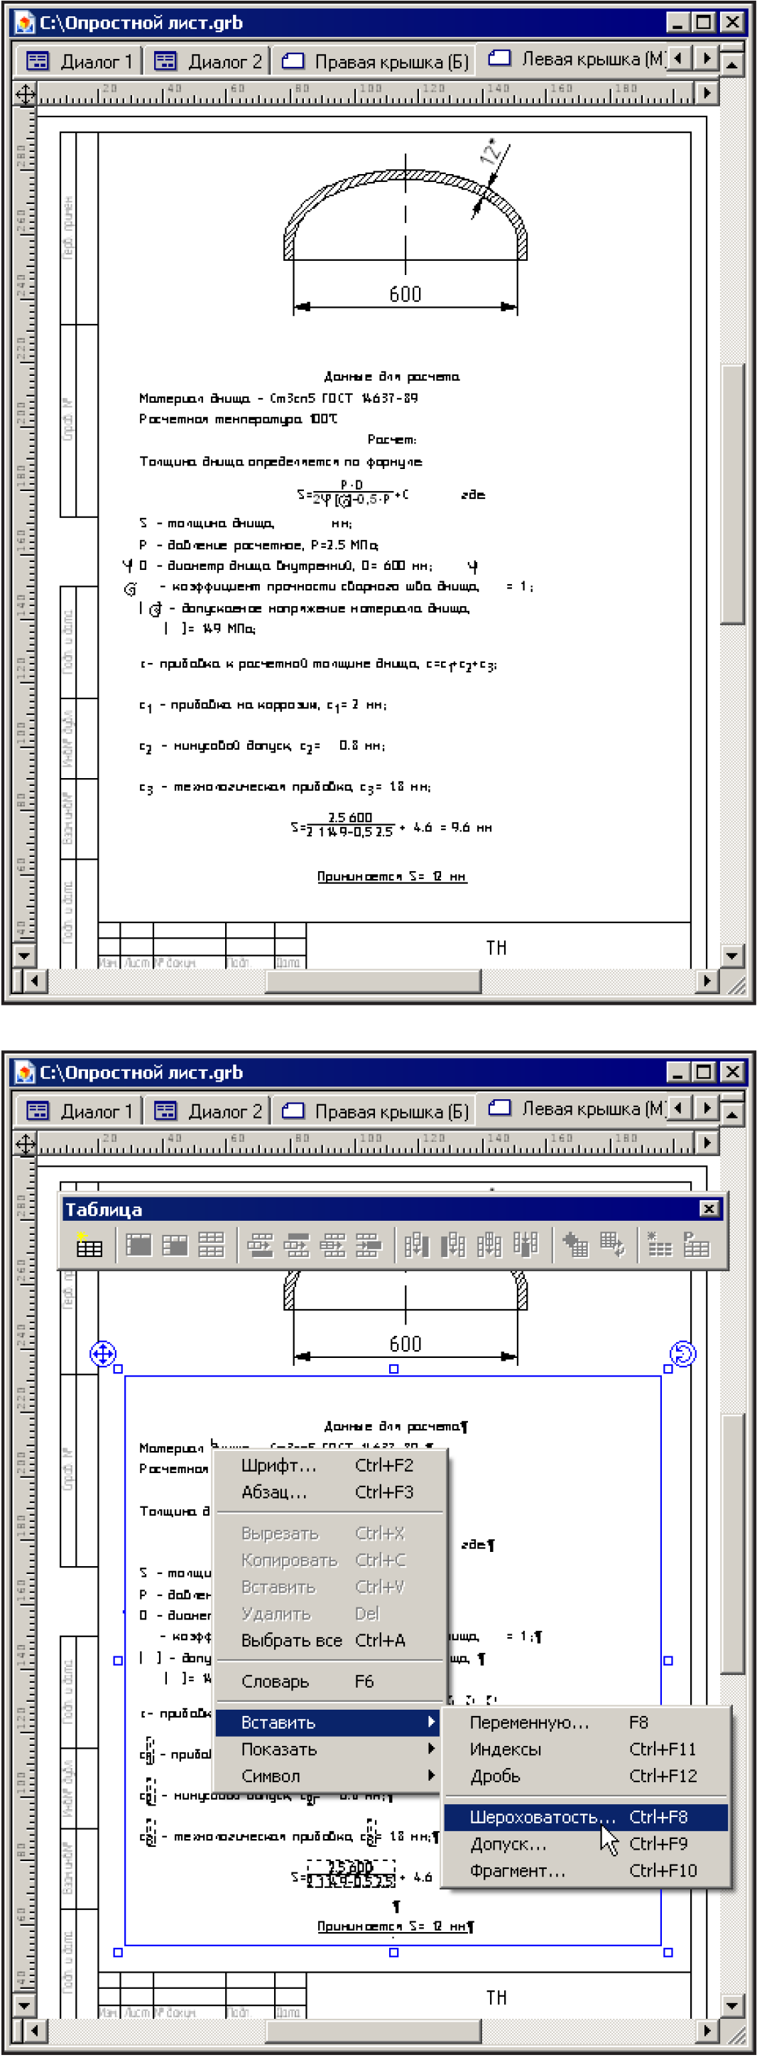Switch to Диалог 1 tab in upper window
Screen dimensions: 757x2060
click(78, 62)
